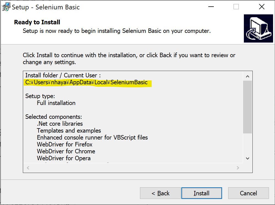Screen dimensions: 275x205
Task: Click the Templates and examples list entry
Action: [x=69, y=130]
